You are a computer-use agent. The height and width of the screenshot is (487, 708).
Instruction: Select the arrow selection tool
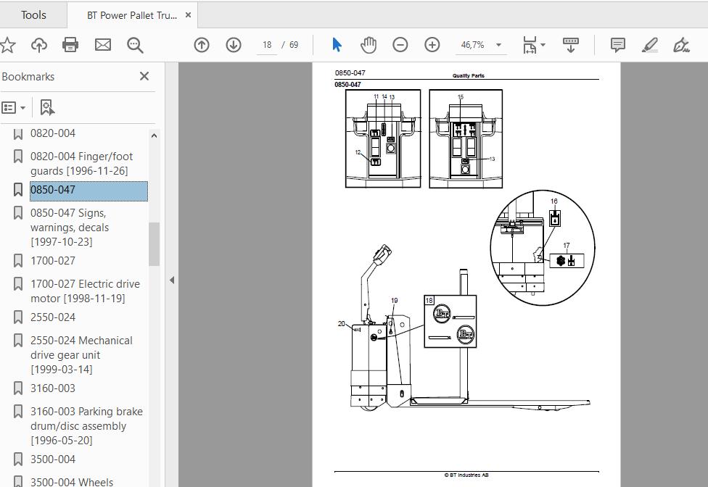coord(337,45)
